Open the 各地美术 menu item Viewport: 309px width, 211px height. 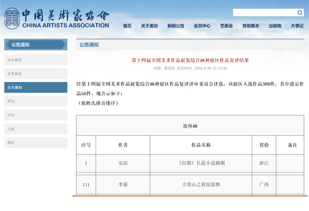click(x=251, y=26)
